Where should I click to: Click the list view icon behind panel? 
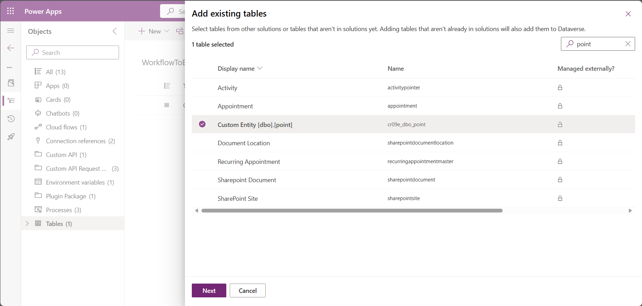(x=167, y=86)
